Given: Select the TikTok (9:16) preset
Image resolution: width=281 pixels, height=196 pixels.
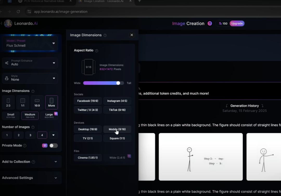Looking at the screenshot, I should click(117, 110).
